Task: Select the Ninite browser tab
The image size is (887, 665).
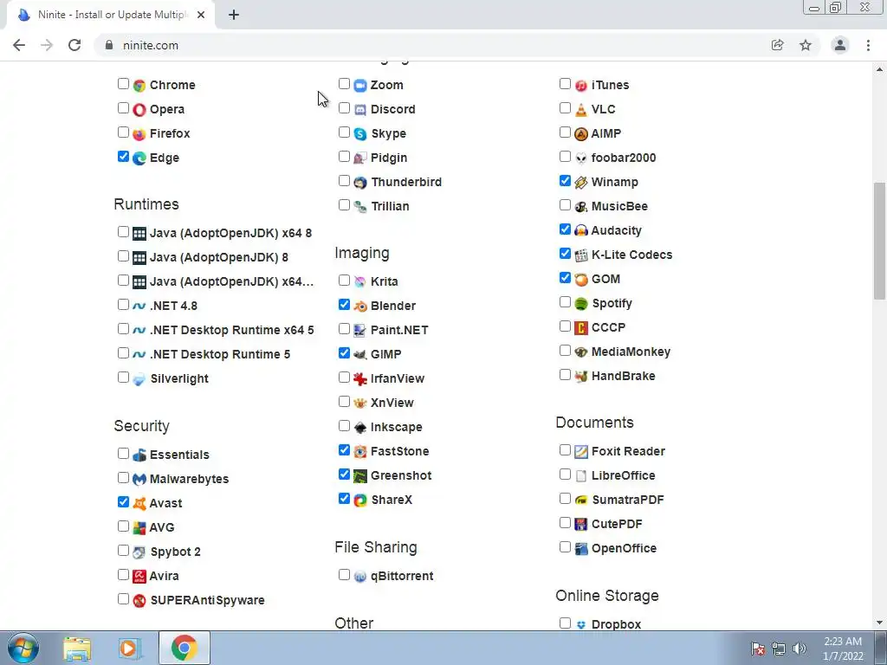Action: tap(111, 15)
